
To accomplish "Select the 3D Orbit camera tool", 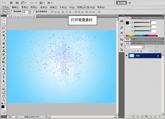I will [x=4, y=93].
